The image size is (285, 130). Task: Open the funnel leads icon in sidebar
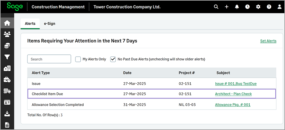click(7, 57)
